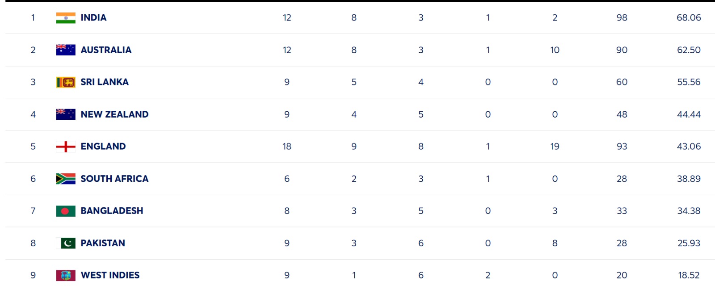Viewport: 715px width, 290px height.
Task: Click the WEST INDIES team name
Action: click(110, 275)
